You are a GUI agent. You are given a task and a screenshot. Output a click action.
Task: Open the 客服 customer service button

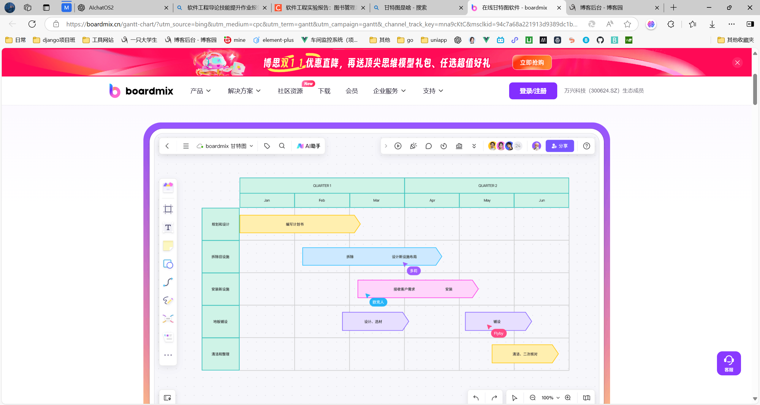coord(729,363)
